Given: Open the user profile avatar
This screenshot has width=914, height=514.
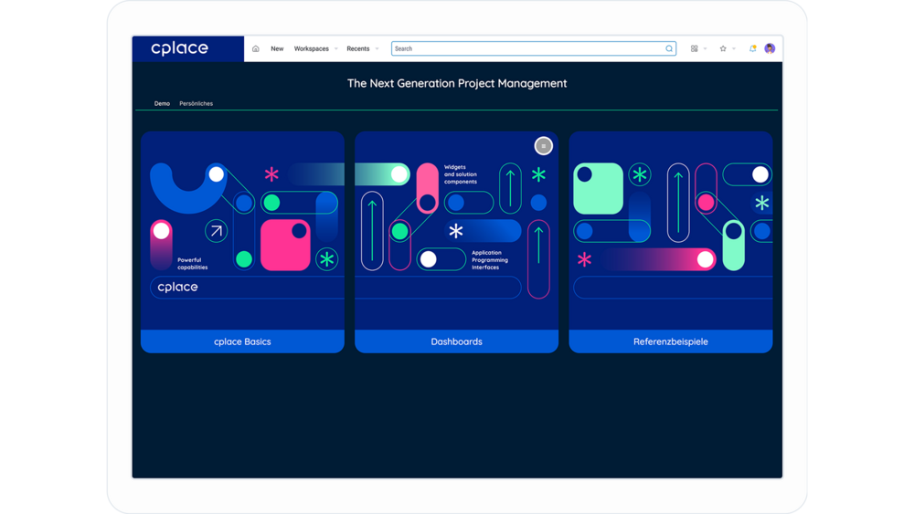Looking at the screenshot, I should 770,49.
